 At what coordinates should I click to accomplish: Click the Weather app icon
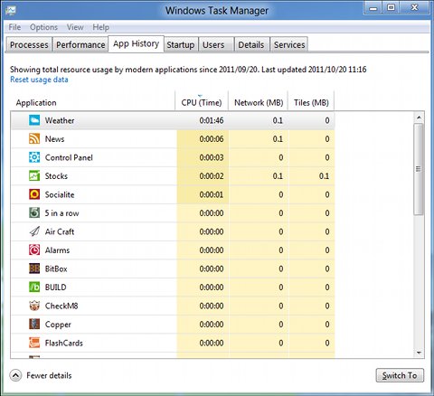tap(34, 120)
